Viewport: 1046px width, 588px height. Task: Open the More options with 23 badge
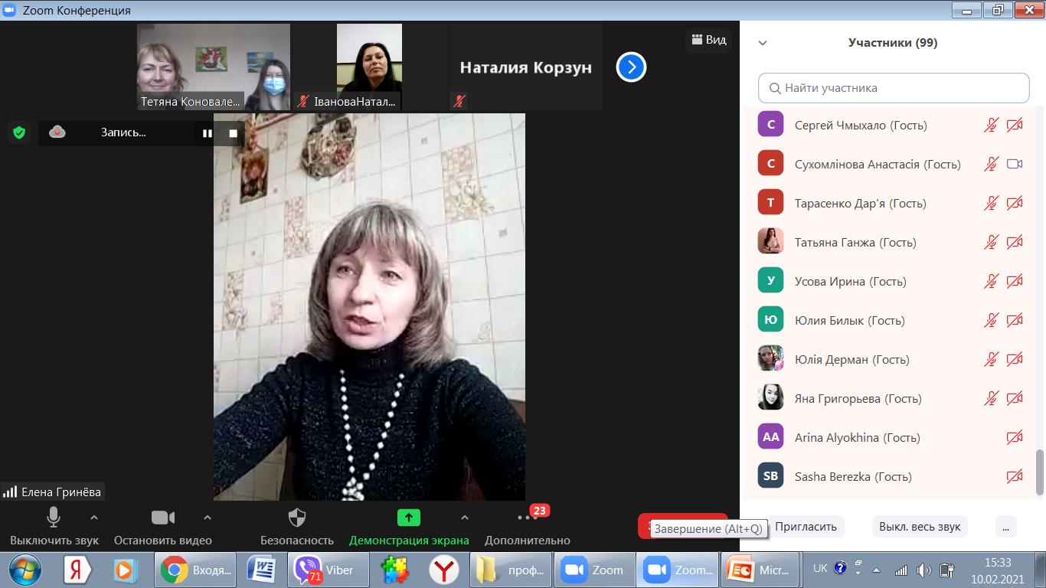[527, 518]
